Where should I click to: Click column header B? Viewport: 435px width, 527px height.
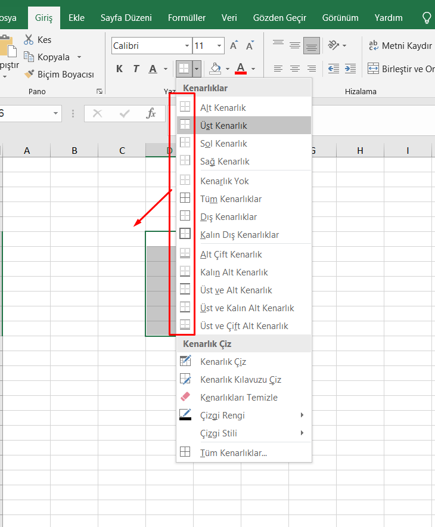coord(74,151)
